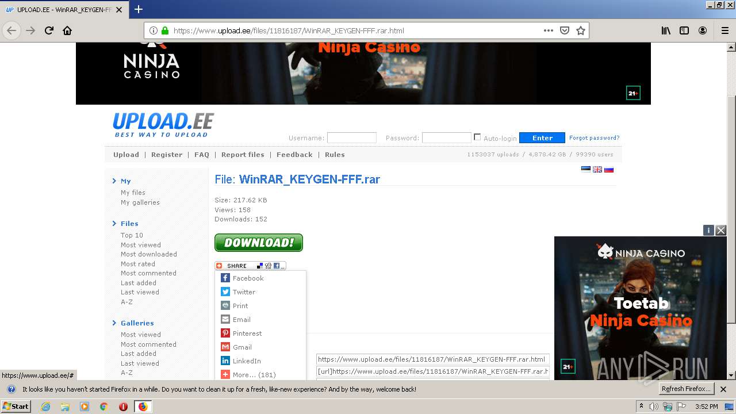
Task: Close the Ninja Casino popup ad
Action: 720,230
